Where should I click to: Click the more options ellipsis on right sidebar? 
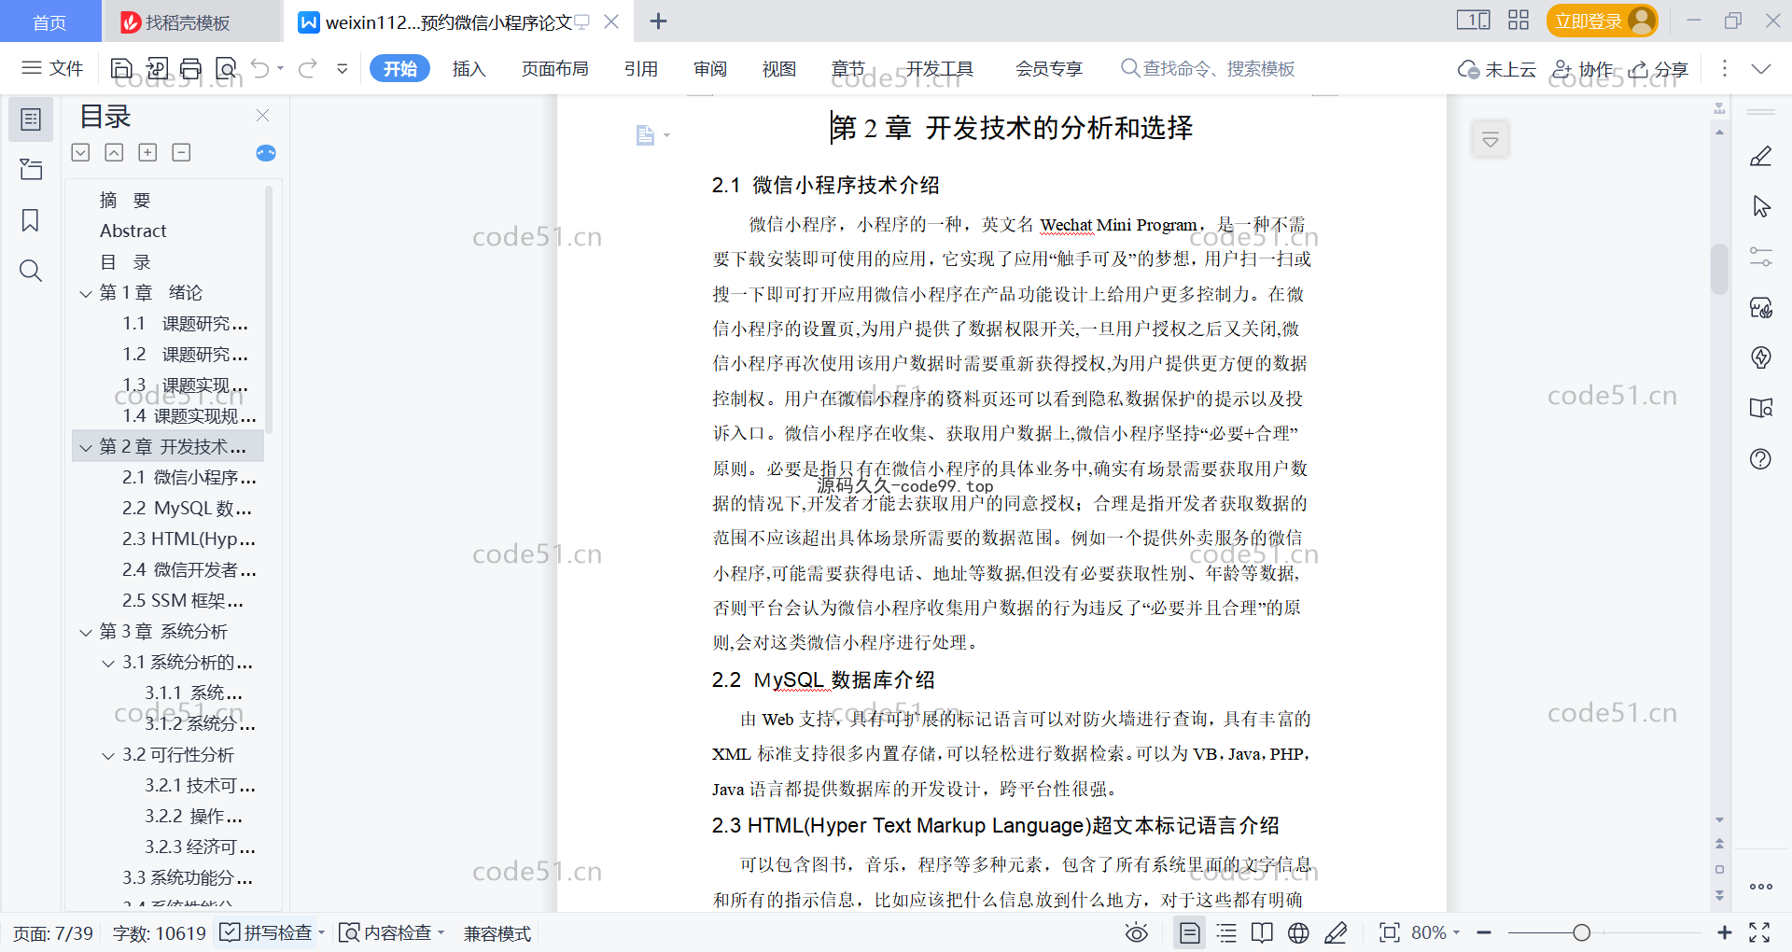pos(1761,887)
